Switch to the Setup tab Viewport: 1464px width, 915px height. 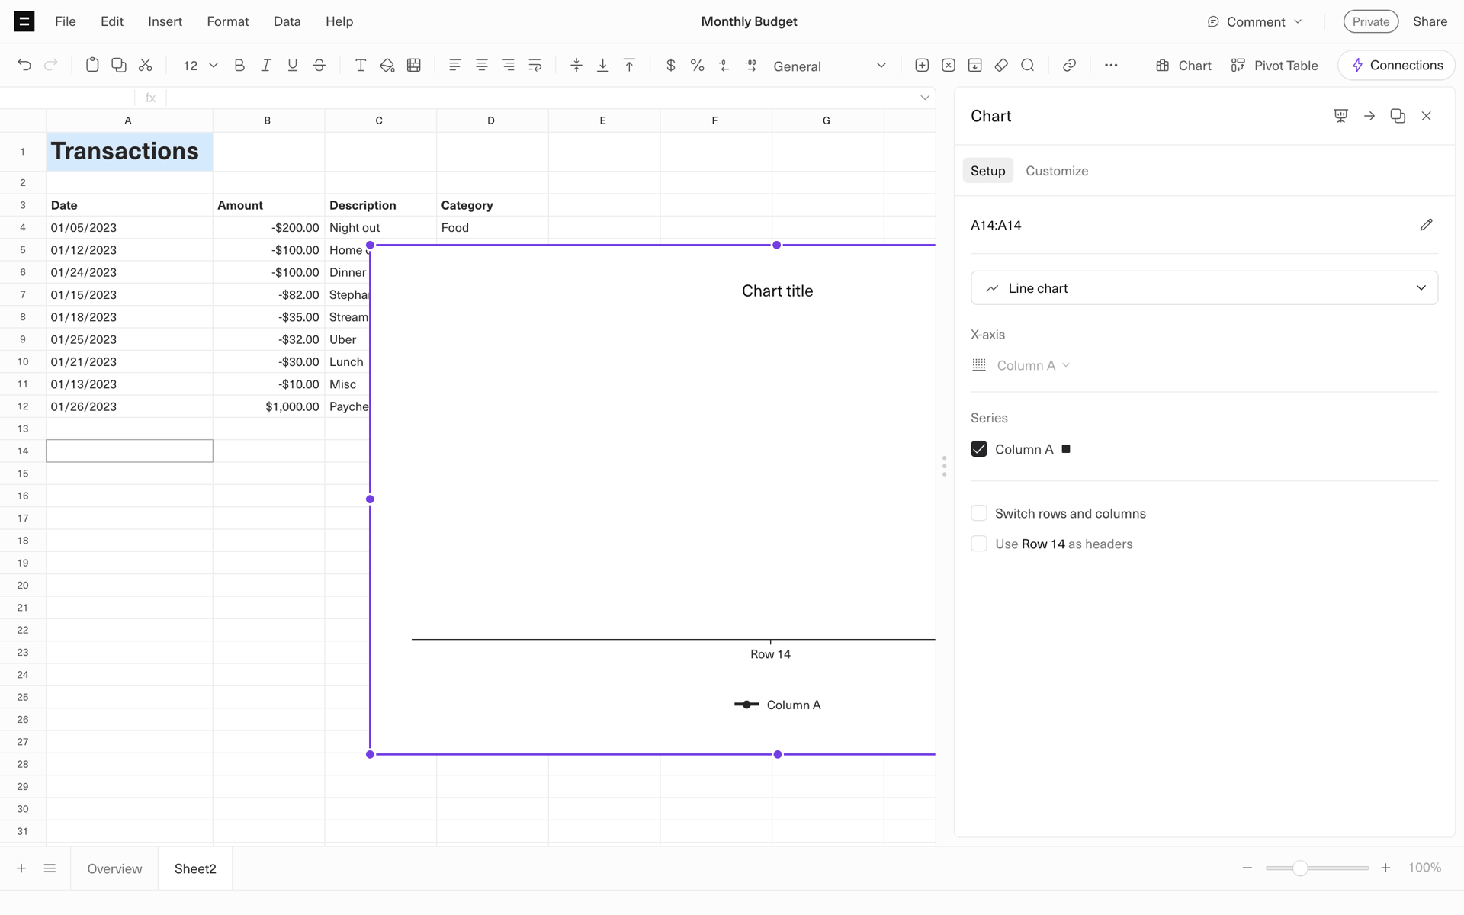point(987,171)
